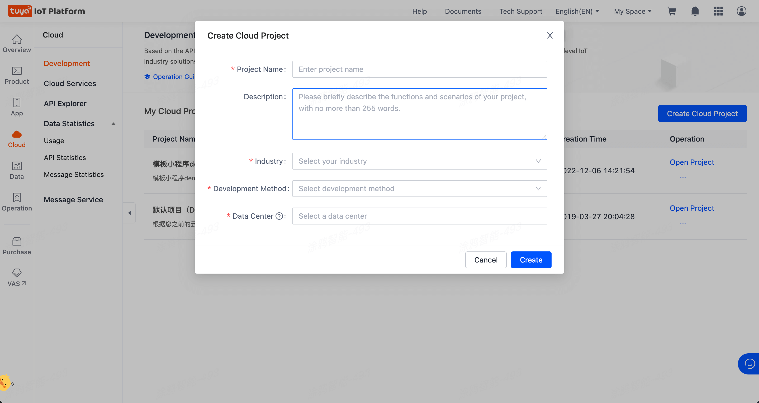Collapse the side panel with arrow handle

pos(129,213)
